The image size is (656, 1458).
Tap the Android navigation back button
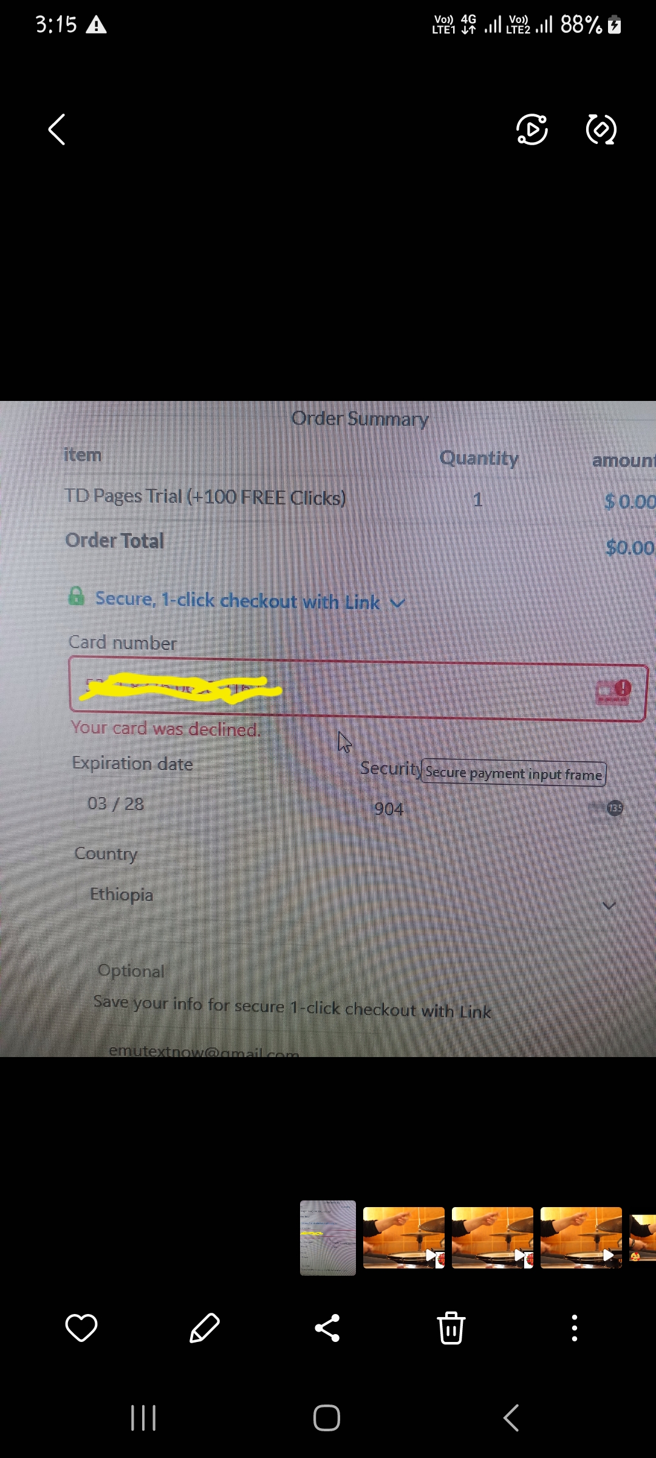(511, 1418)
